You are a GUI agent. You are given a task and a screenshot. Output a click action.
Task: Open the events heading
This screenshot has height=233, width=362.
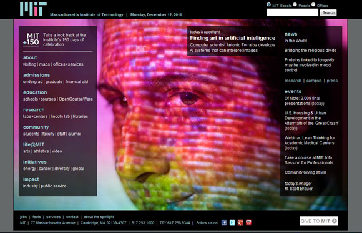point(293,91)
